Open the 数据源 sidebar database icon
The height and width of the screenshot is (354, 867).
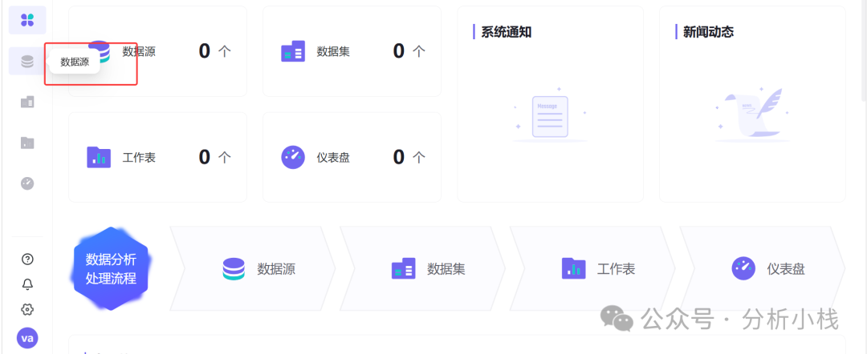click(x=27, y=62)
